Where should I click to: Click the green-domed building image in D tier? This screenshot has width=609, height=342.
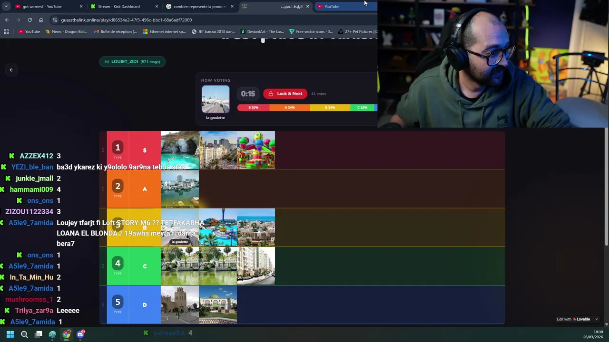coord(218,305)
